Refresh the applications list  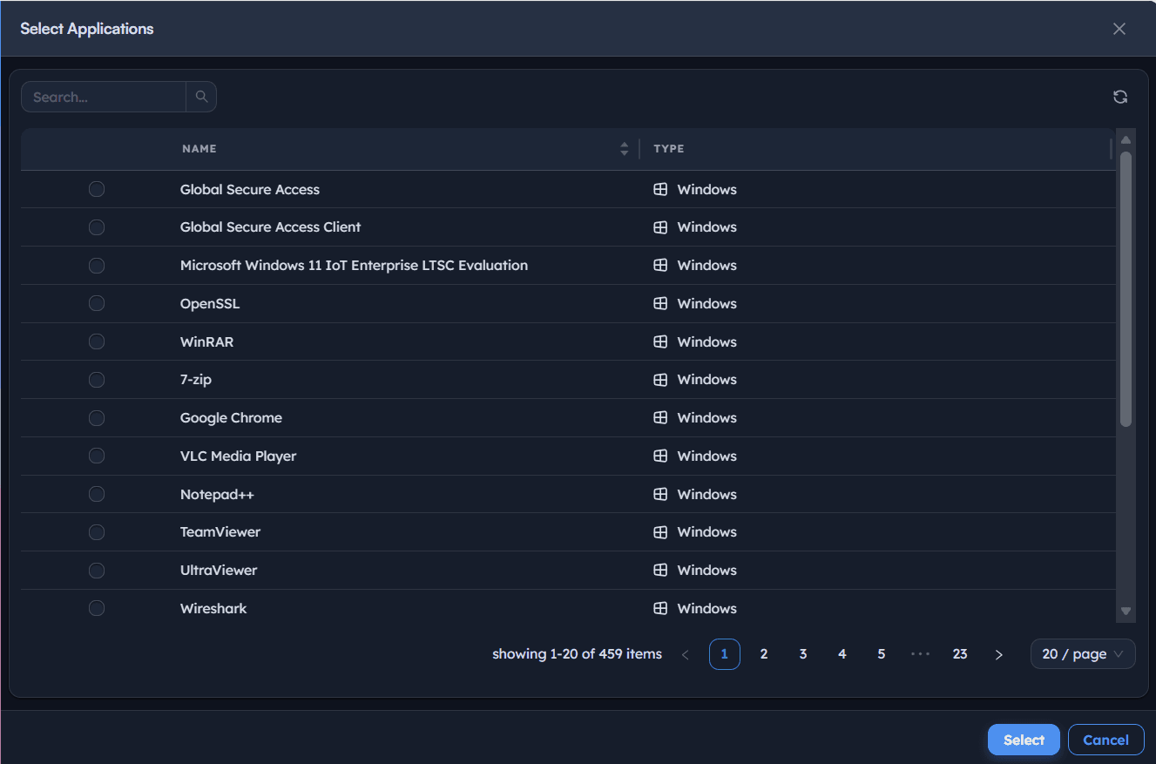tap(1120, 97)
